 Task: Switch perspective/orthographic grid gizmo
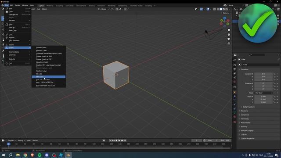pyautogui.click(x=229, y=43)
